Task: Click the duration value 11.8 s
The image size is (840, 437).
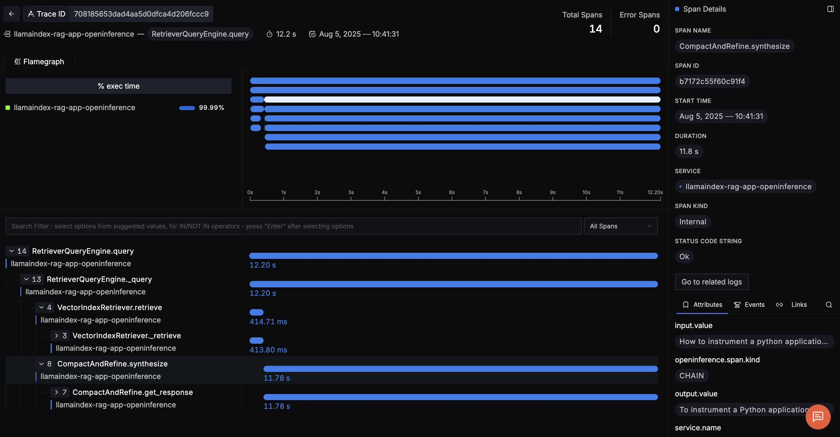Action: [x=689, y=151]
